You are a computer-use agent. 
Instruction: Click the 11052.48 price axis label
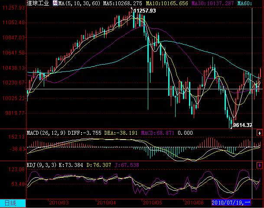pos(13,23)
